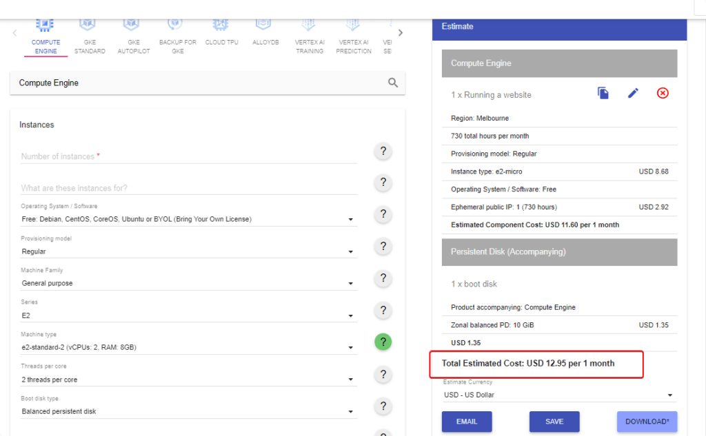Open the Estimate Currency dropdown
The height and width of the screenshot is (436, 706).
click(668, 394)
